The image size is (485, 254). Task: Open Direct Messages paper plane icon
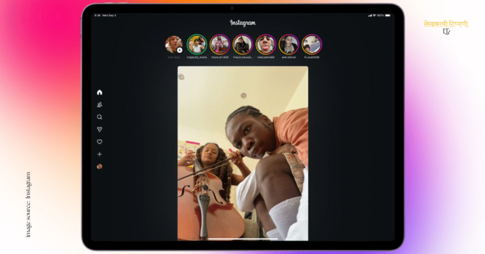(99, 129)
